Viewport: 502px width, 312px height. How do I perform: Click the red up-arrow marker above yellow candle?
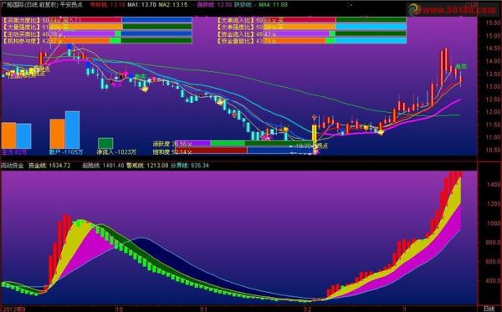point(315,118)
